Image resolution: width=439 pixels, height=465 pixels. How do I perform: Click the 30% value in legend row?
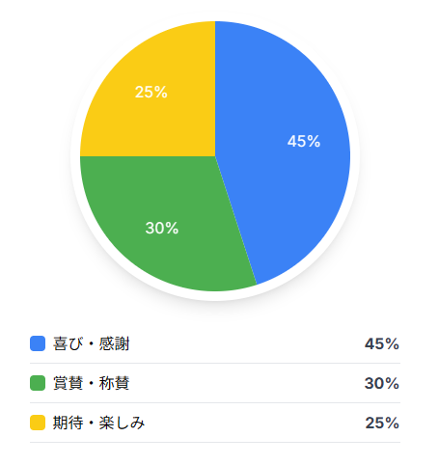click(x=382, y=383)
